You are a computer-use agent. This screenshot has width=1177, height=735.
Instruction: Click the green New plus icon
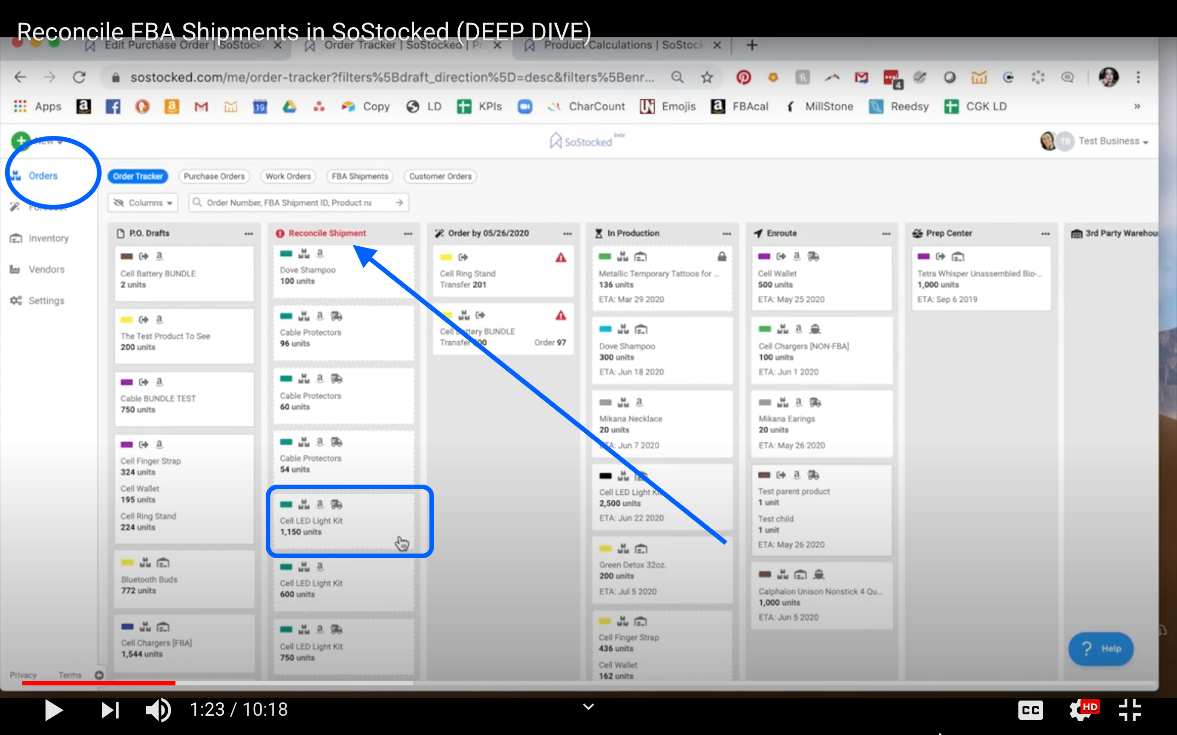pos(20,141)
